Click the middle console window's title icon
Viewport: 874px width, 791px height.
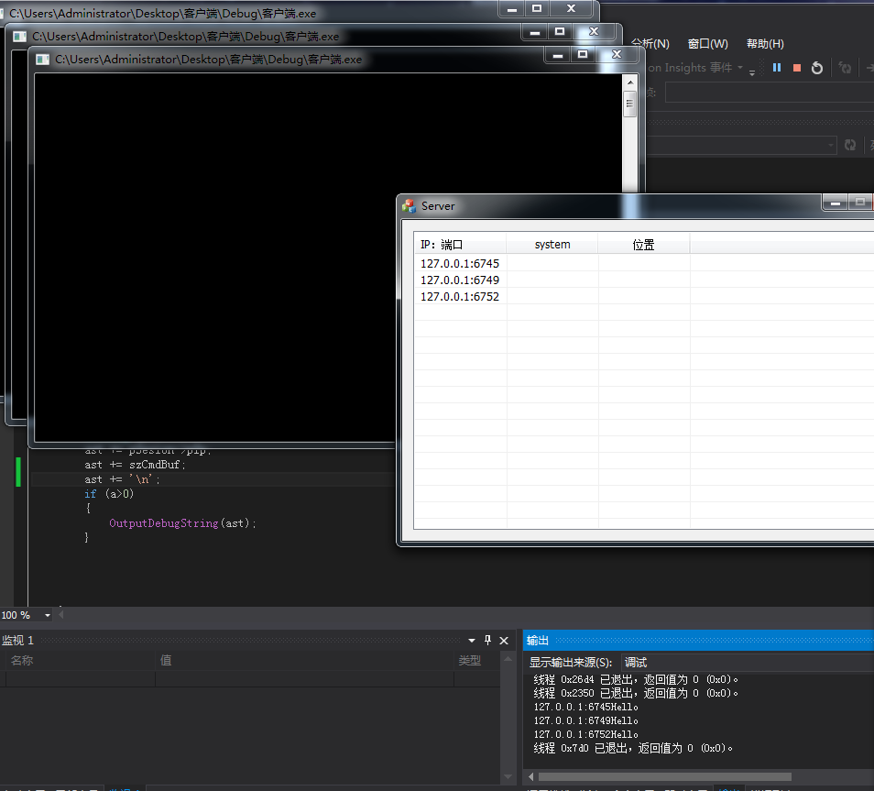(x=19, y=37)
